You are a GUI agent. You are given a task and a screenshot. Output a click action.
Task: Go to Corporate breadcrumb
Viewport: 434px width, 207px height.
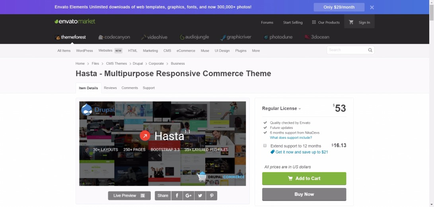(x=156, y=63)
